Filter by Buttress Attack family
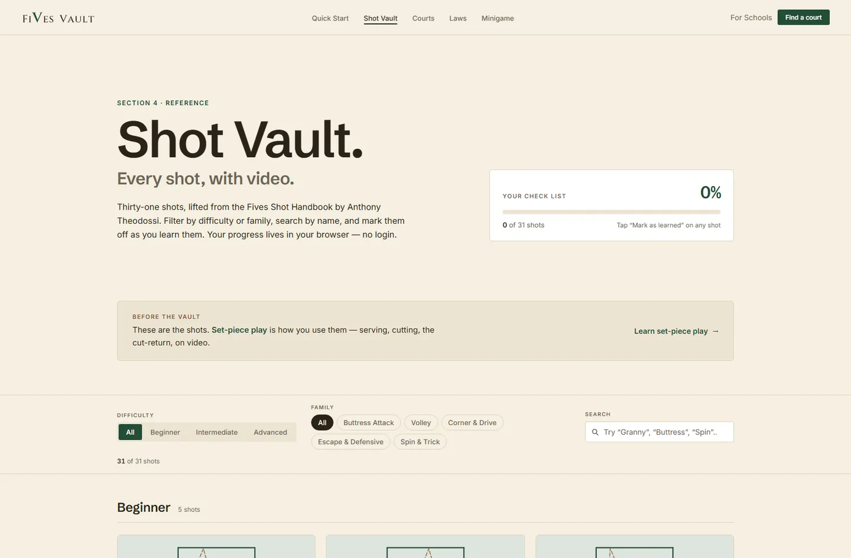 [x=369, y=423]
